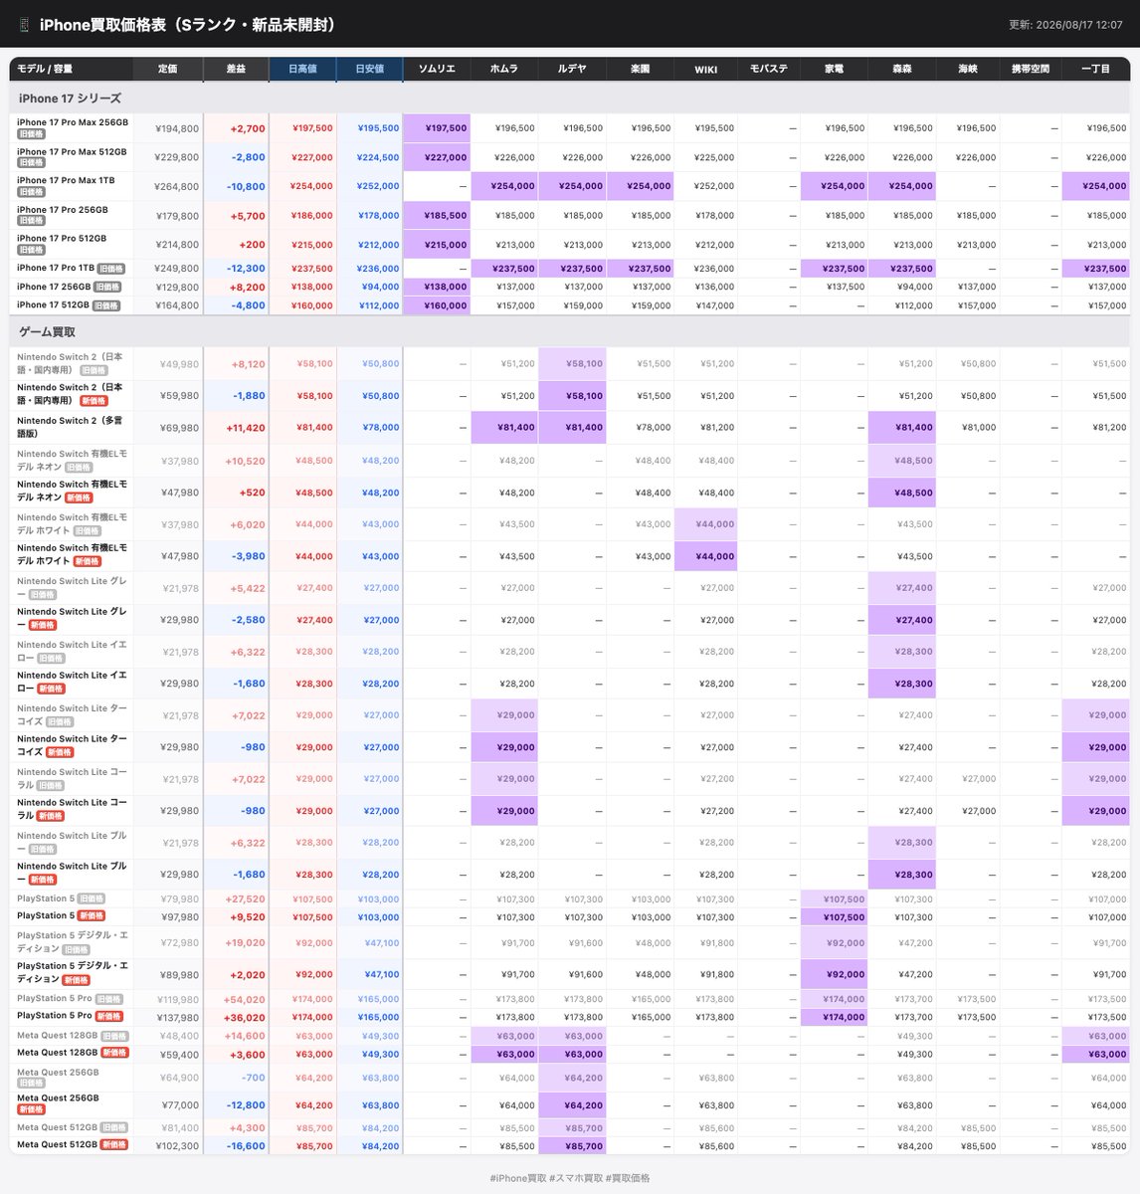Click the 日高値 column header
This screenshot has width=1140, height=1194.
coord(302,69)
